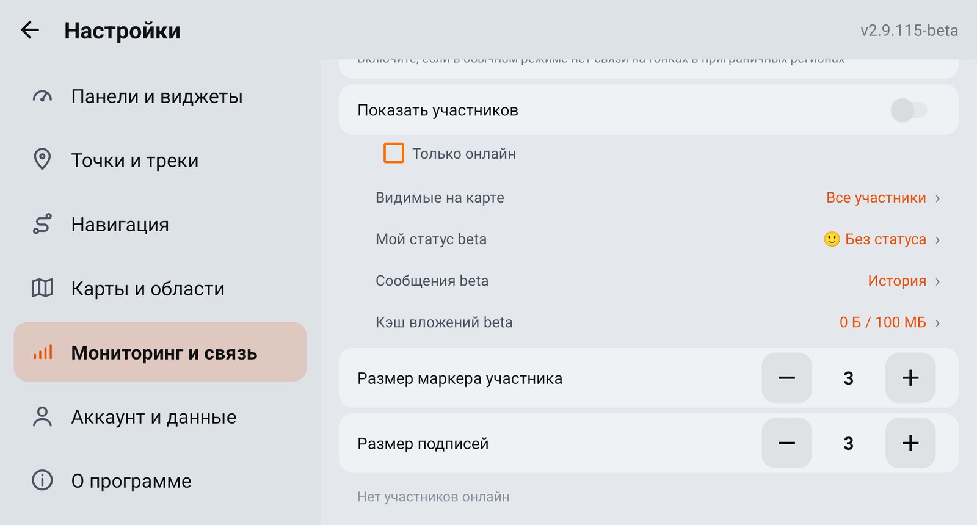
Task: Switch to the Навигация section
Action: pos(160,225)
